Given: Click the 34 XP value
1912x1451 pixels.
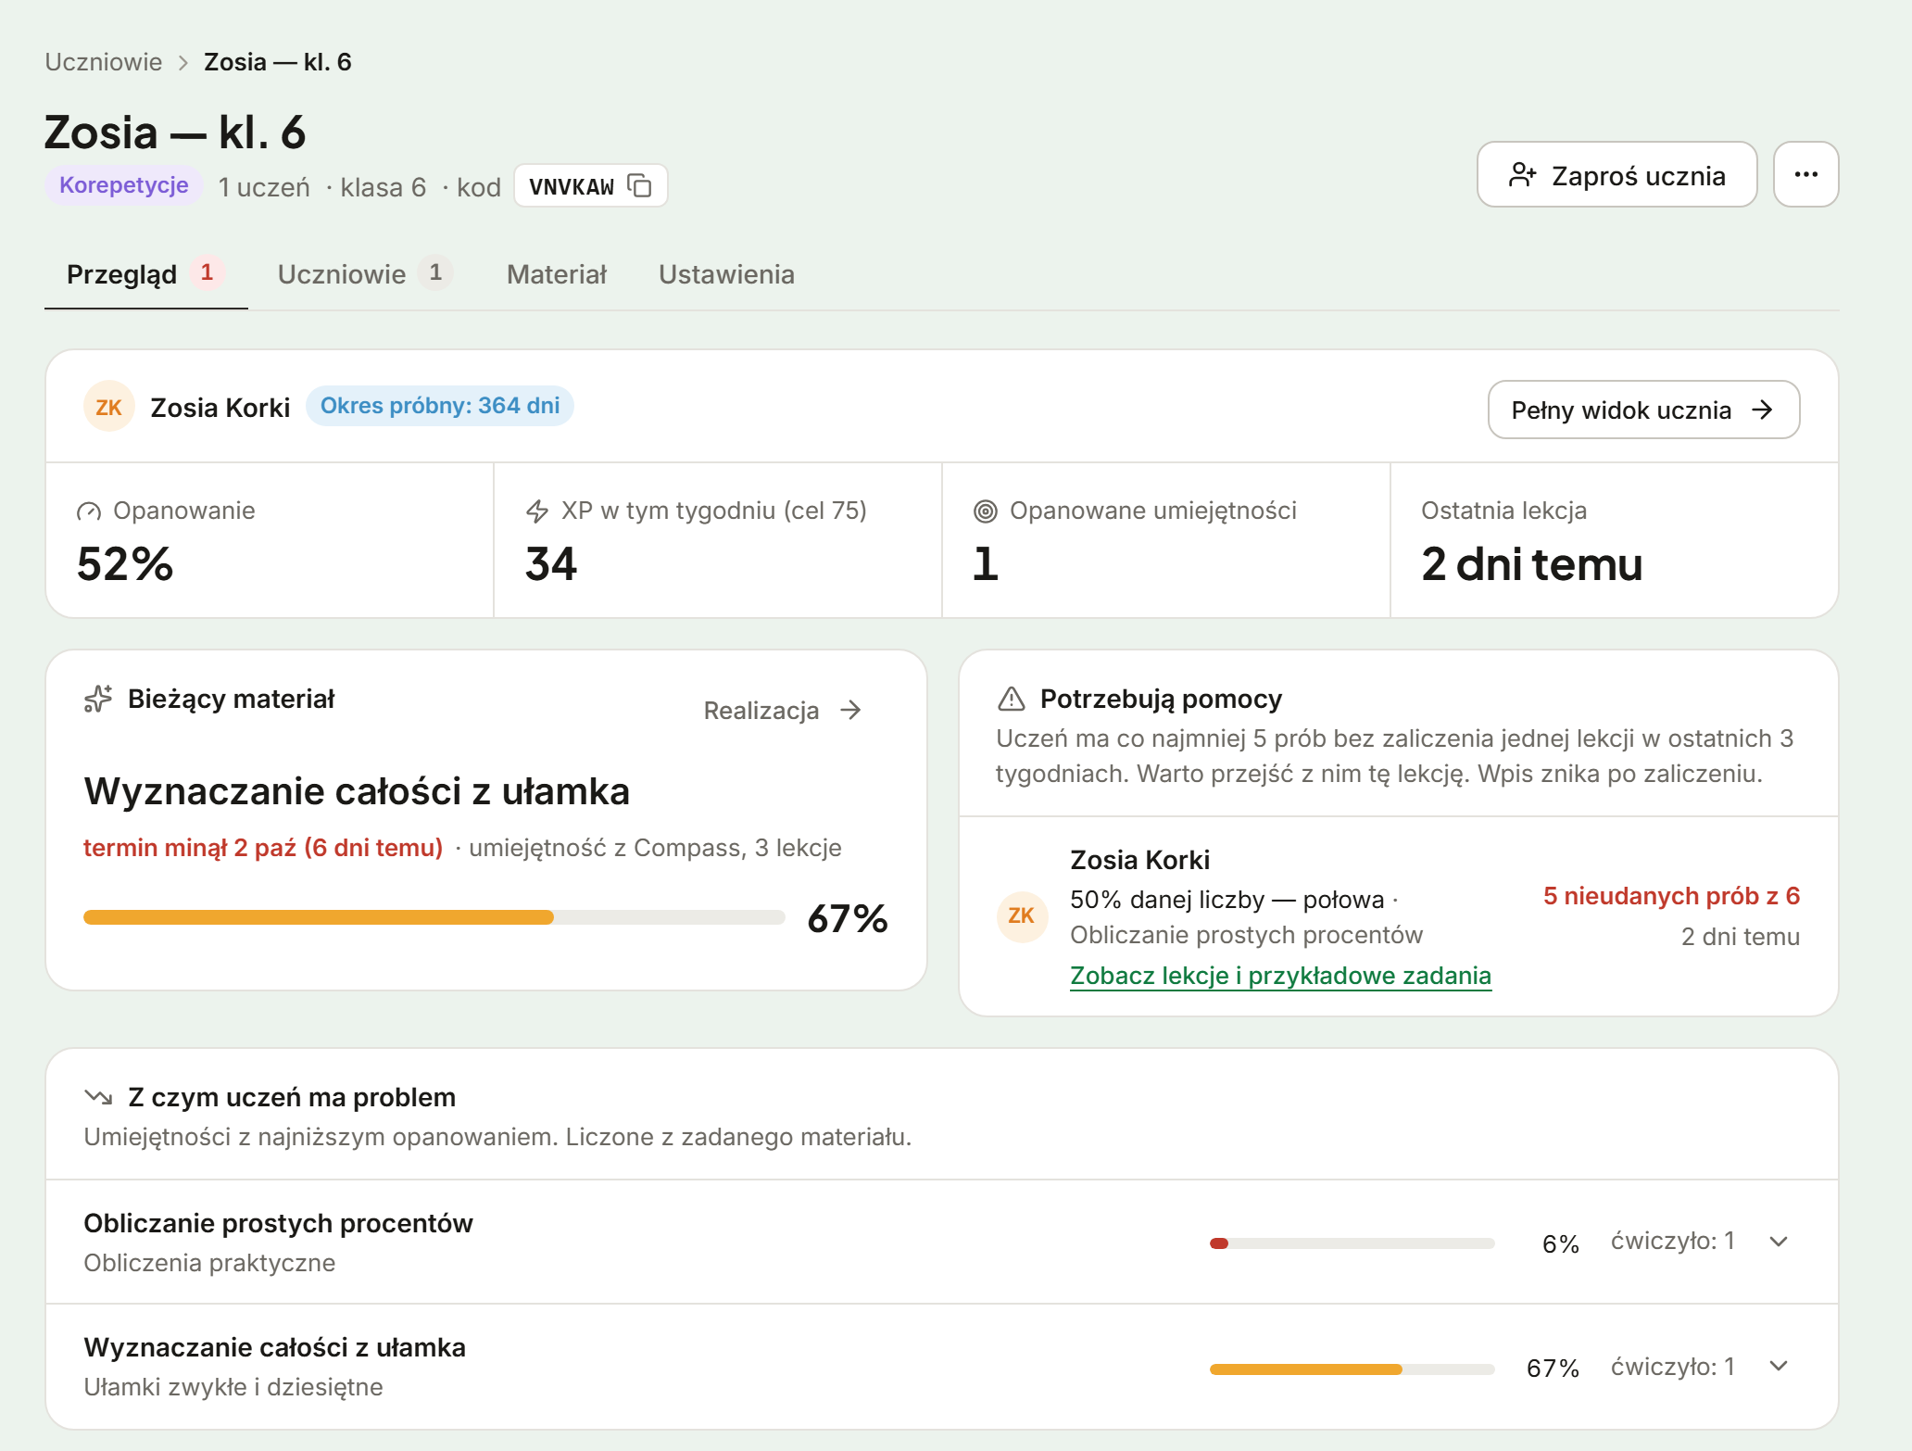Looking at the screenshot, I should pyautogui.click(x=551, y=564).
